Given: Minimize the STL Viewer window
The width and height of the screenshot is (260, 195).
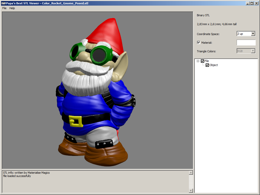Looking at the screenshot, I should point(248,3).
